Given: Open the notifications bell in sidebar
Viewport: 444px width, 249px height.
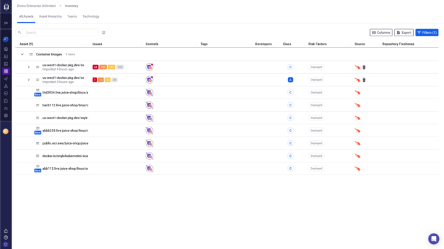Looking at the screenshot, I should (6, 231).
